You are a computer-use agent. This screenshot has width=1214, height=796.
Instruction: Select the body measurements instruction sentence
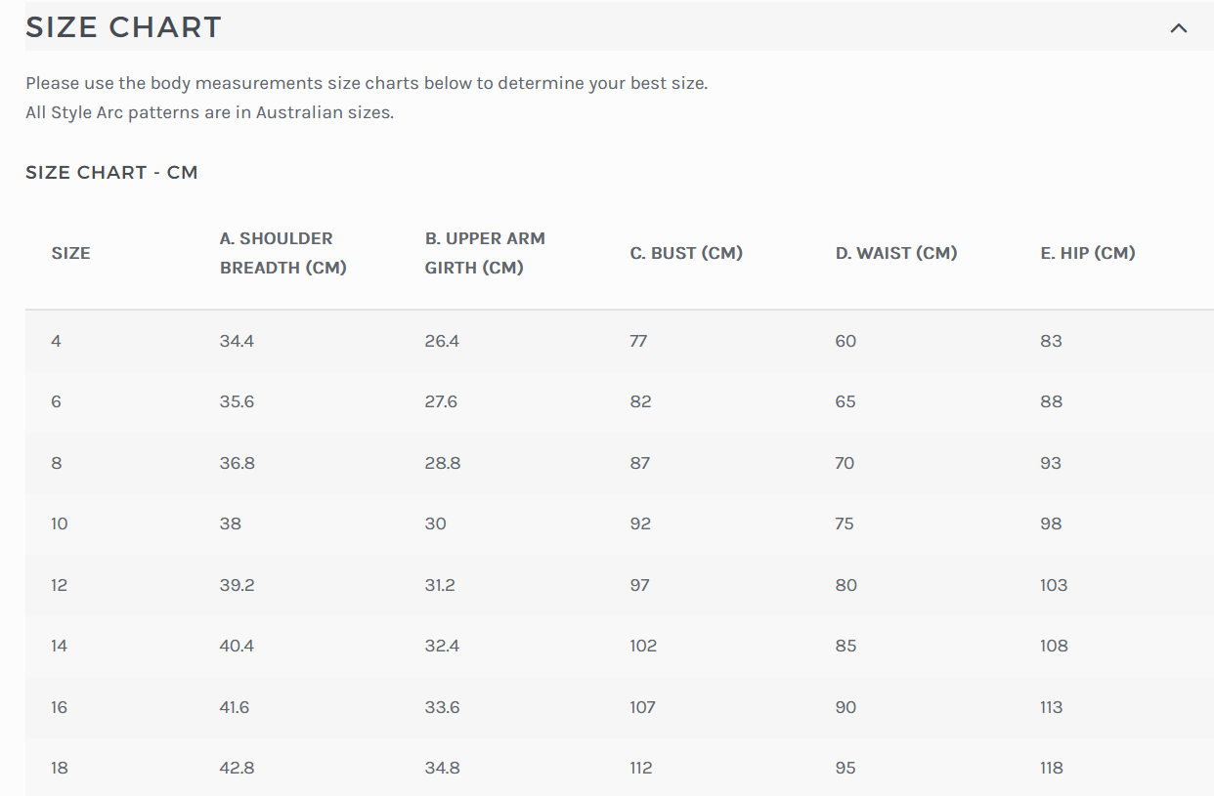(367, 83)
